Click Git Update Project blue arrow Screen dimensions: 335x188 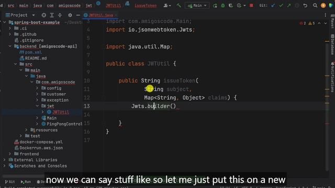point(273,6)
